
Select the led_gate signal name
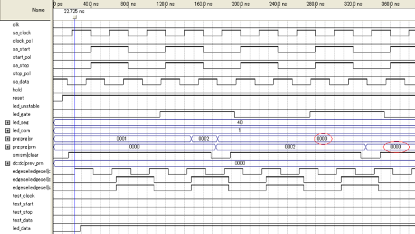pos(21,114)
